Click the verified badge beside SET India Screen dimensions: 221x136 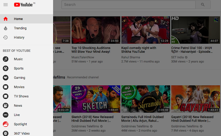coord(186,57)
